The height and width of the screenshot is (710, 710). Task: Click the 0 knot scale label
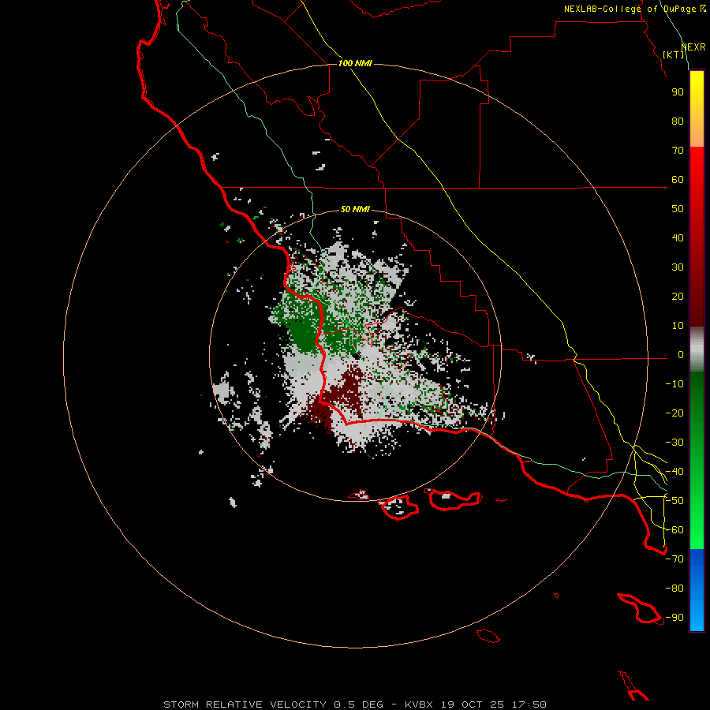pos(681,354)
